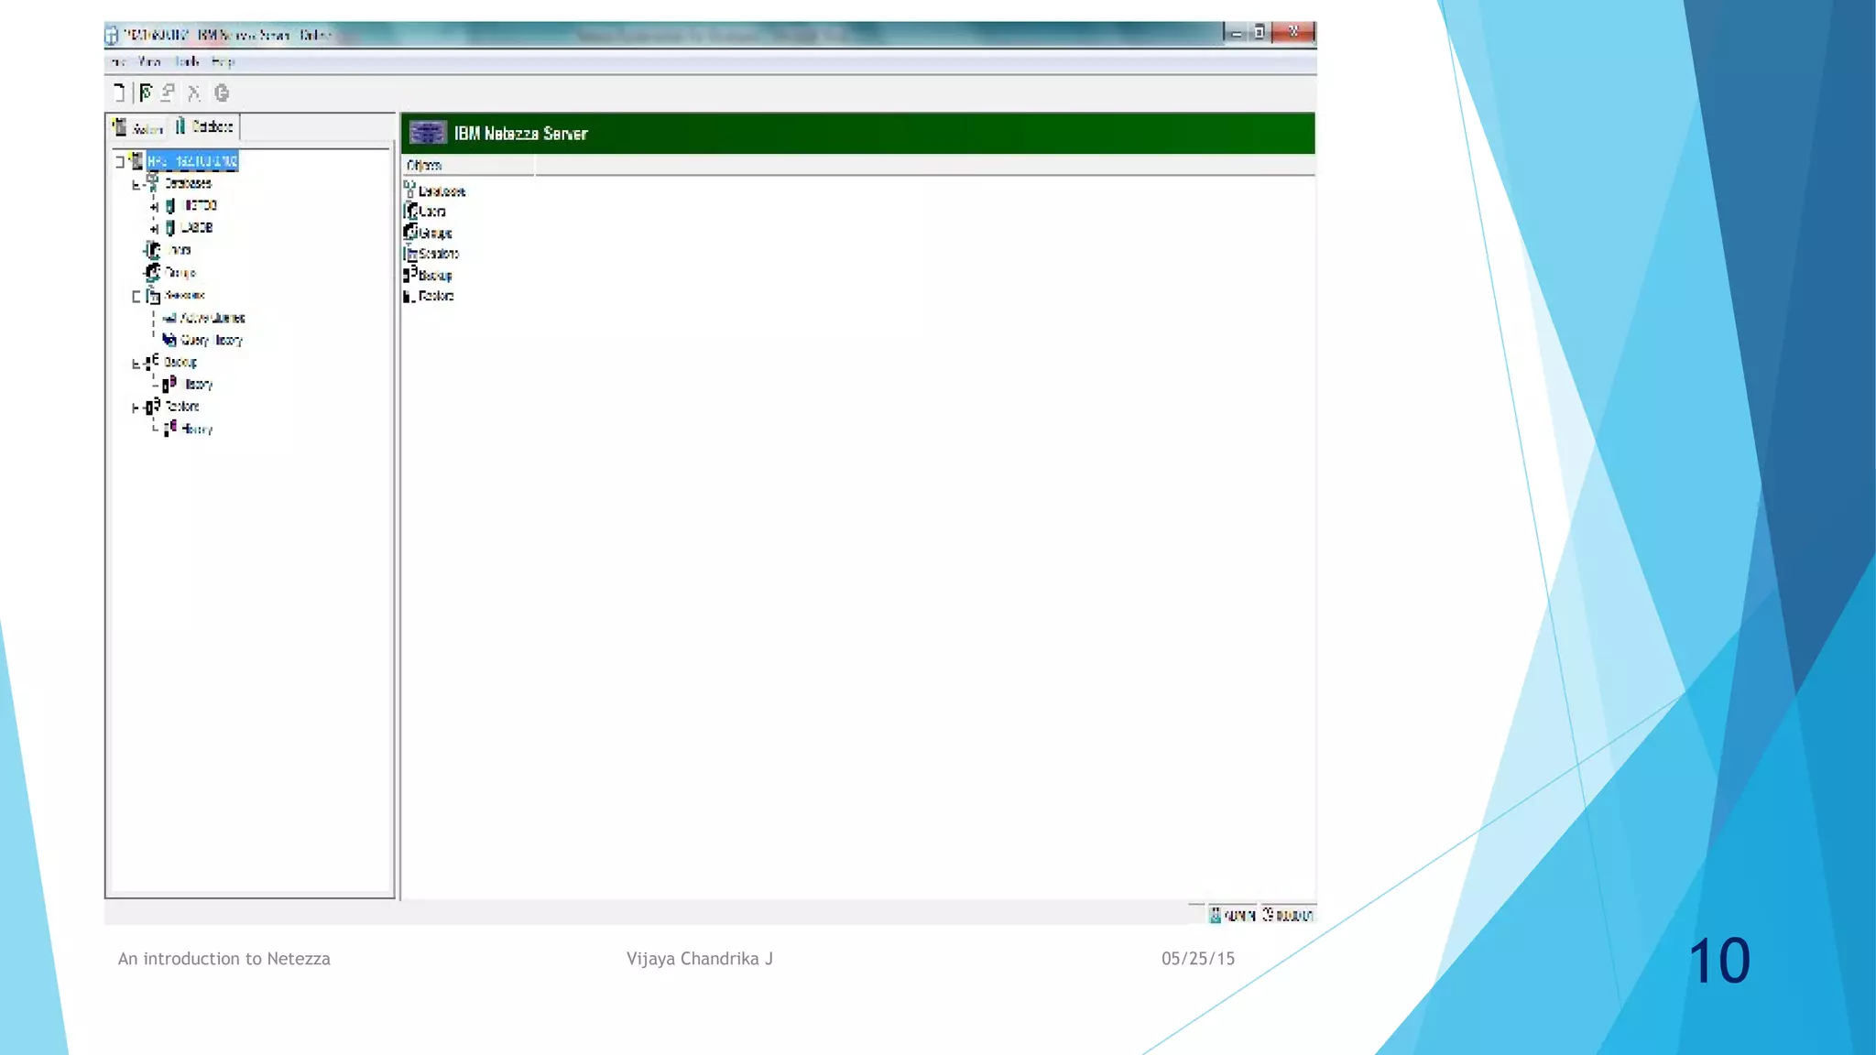Click the new document toolbar icon
The height and width of the screenshot is (1055, 1876).
pos(118,92)
